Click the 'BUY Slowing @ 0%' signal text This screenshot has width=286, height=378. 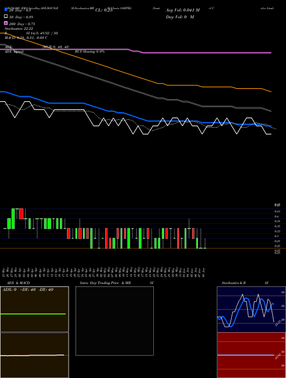[x=90, y=52]
